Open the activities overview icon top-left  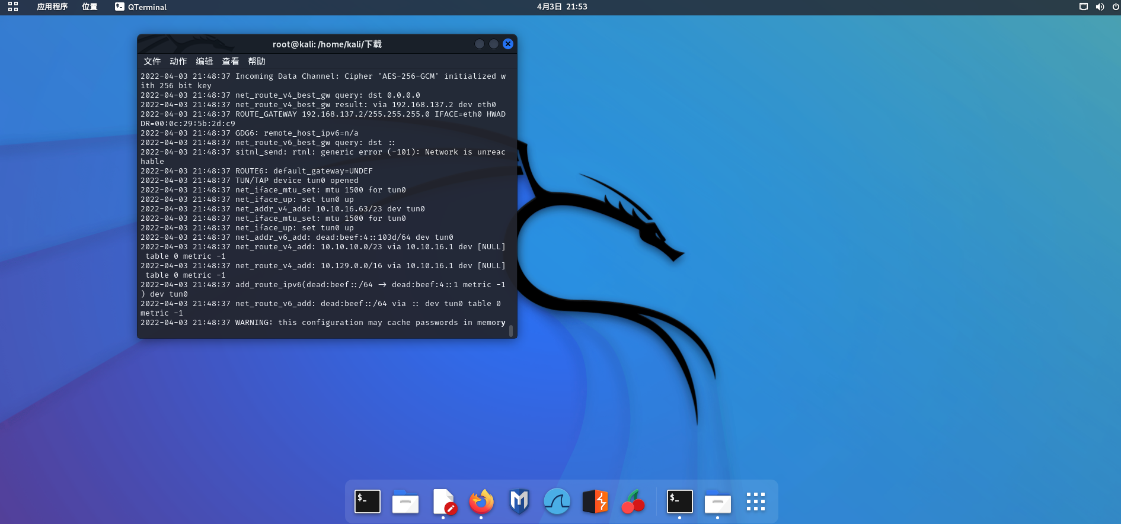(x=13, y=7)
